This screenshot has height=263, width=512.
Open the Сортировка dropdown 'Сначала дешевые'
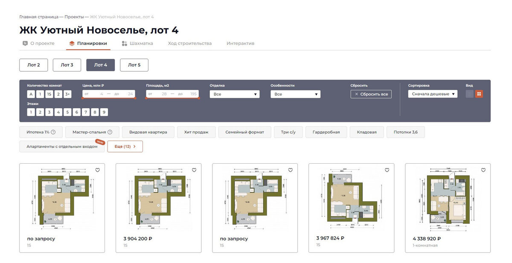coord(433,94)
